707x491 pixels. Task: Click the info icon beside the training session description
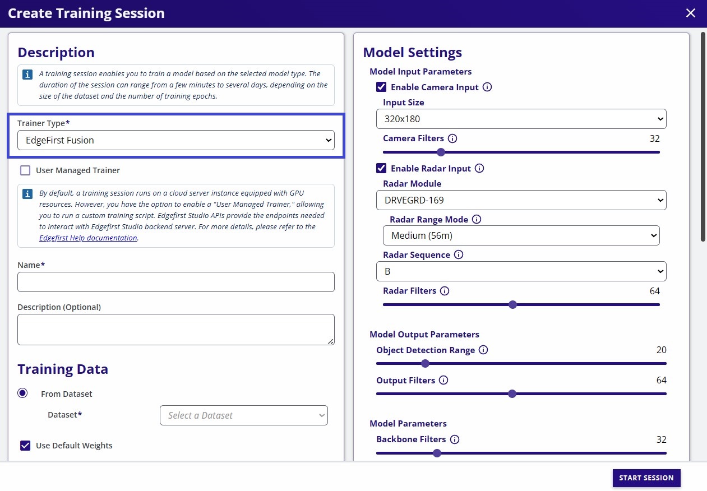point(27,73)
